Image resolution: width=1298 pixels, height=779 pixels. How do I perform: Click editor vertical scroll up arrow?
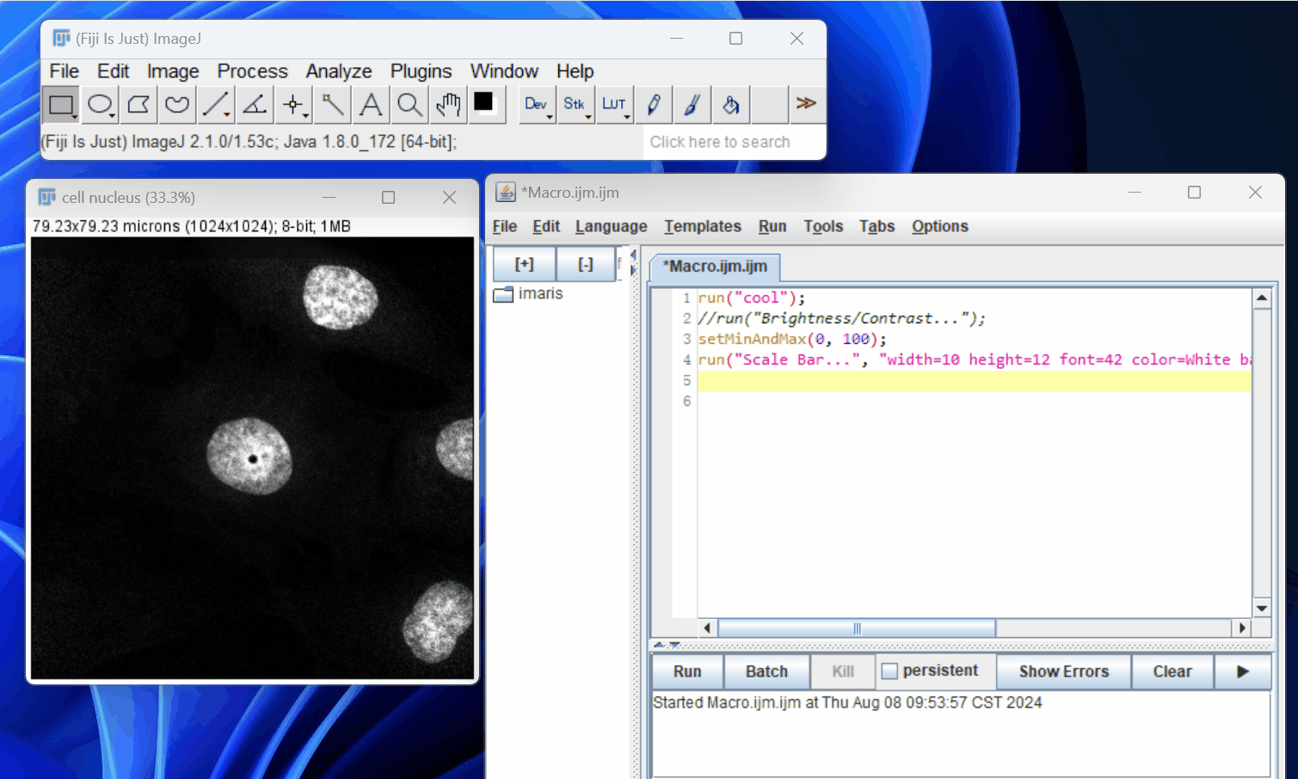pyautogui.click(x=1262, y=298)
